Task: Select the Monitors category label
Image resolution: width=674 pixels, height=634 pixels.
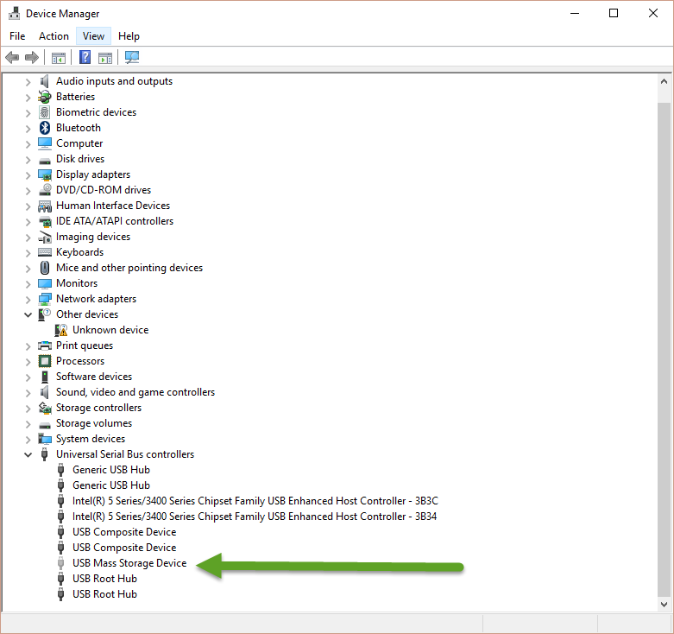Action: click(x=77, y=283)
